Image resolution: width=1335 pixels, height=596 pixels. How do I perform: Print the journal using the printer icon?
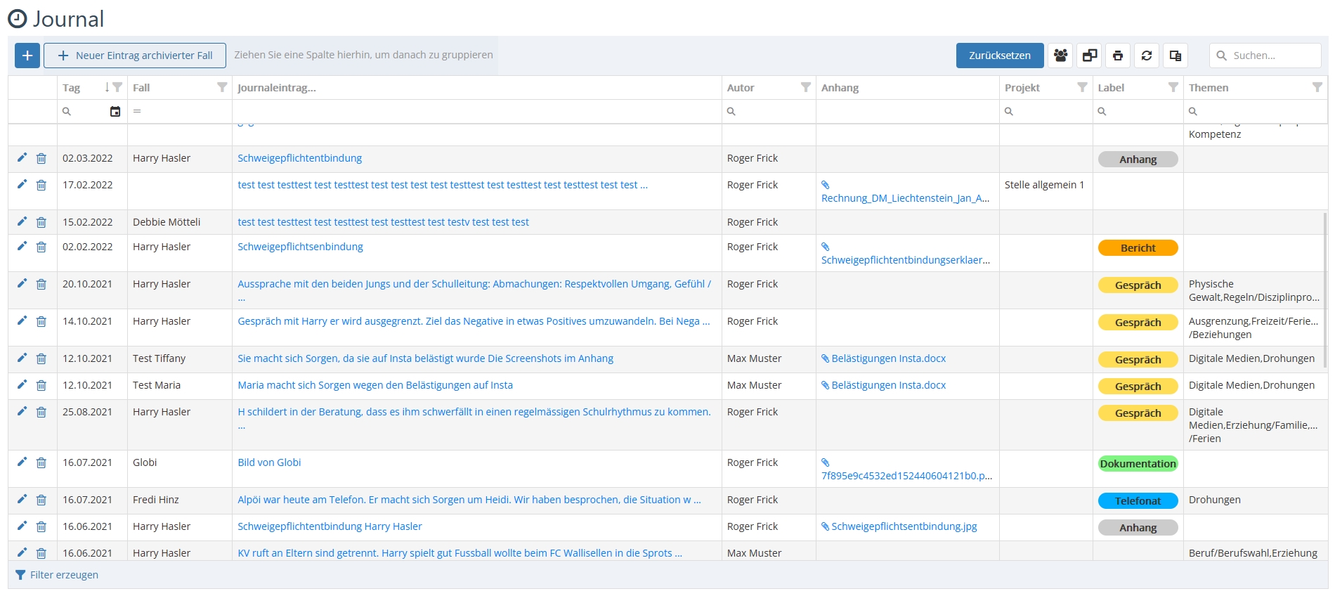click(1118, 56)
